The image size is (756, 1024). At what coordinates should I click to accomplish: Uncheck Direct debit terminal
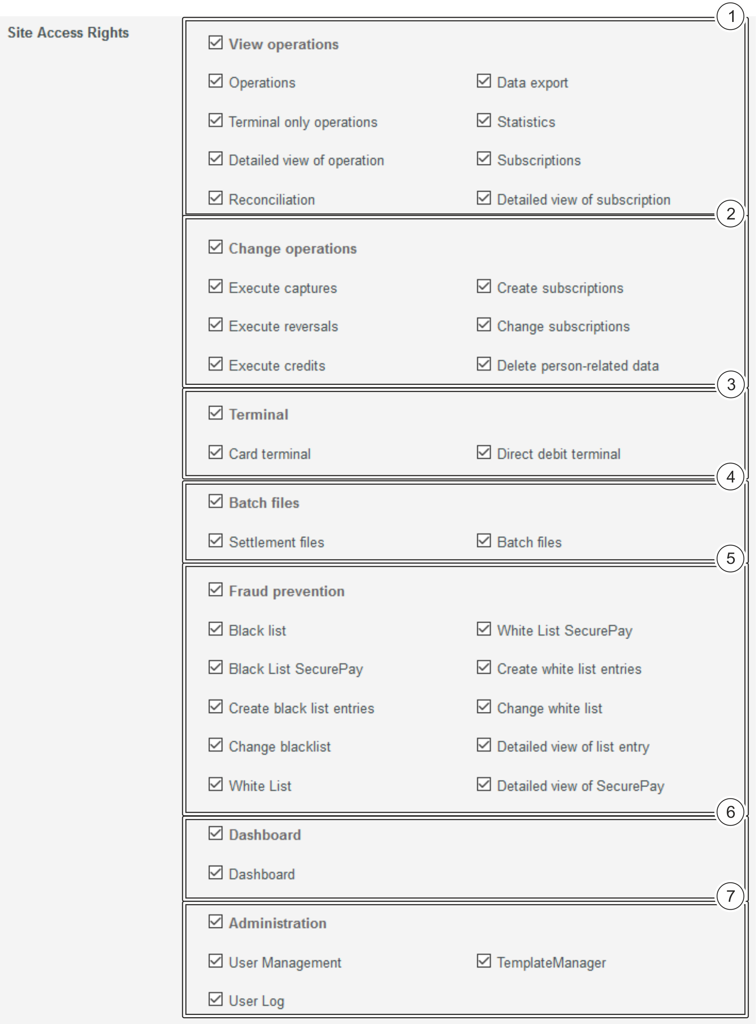[483, 453]
